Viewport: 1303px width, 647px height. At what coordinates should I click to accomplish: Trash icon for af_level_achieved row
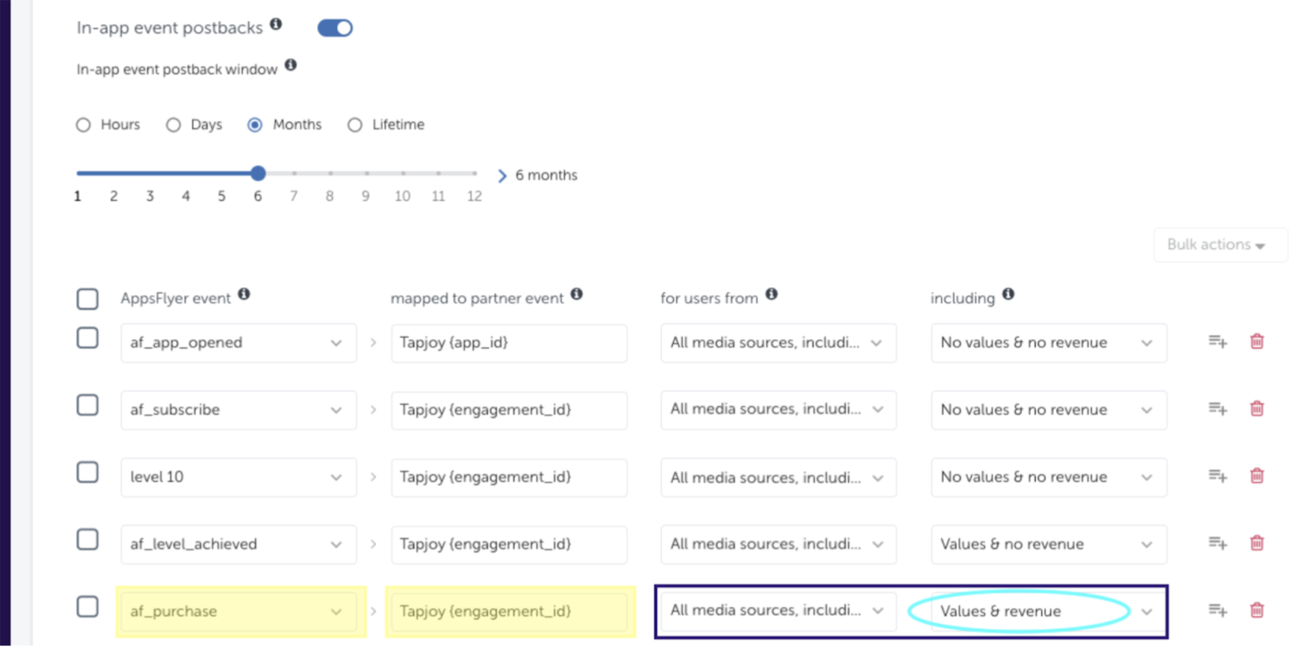[1257, 543]
